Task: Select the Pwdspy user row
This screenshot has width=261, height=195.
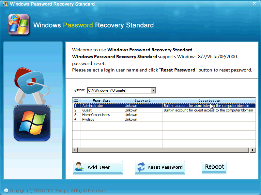Action: pyautogui.click(x=164, y=119)
